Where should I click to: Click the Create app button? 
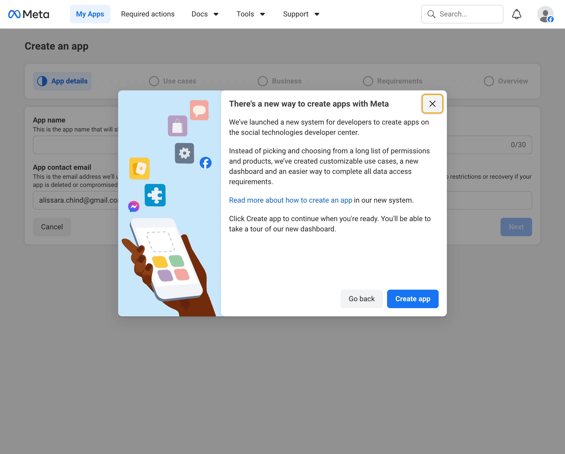tap(412, 299)
